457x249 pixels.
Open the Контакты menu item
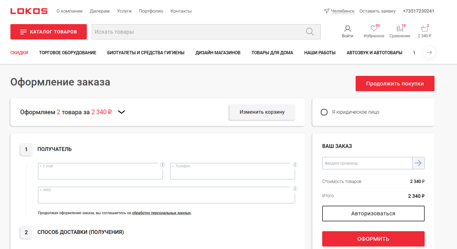181,11
